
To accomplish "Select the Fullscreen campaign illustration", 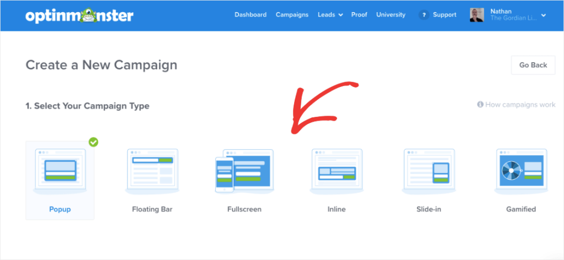I will point(245,171).
